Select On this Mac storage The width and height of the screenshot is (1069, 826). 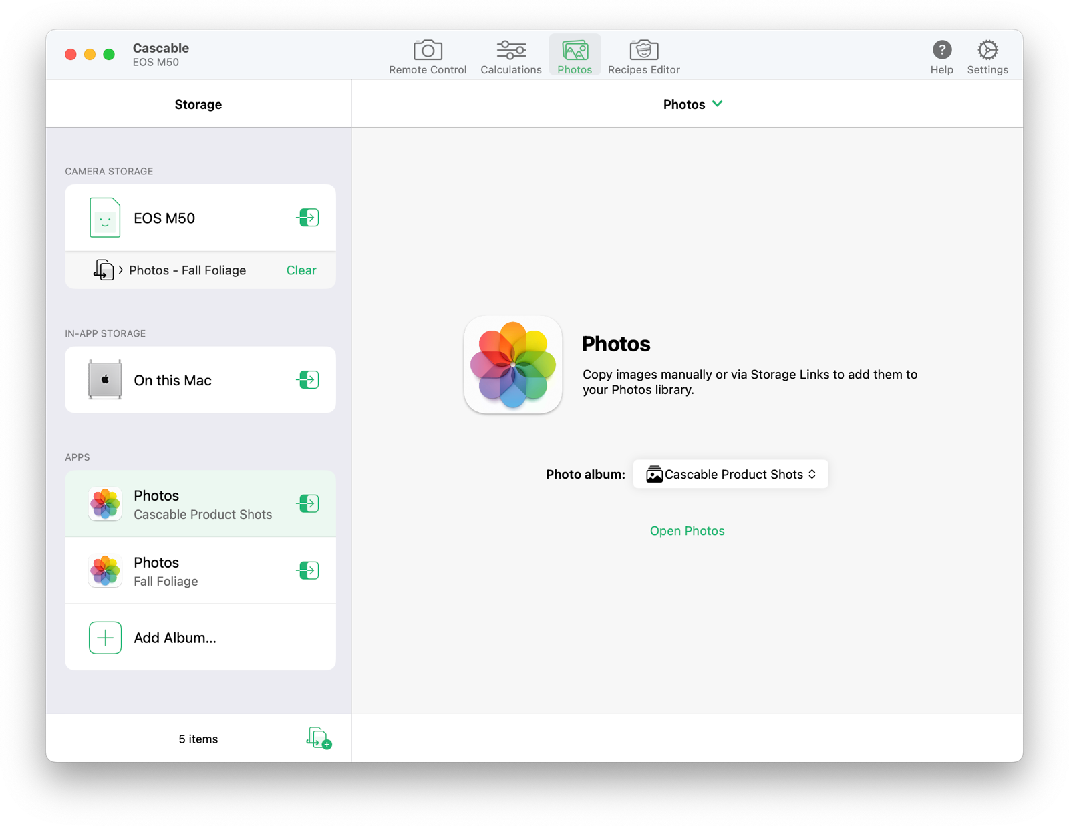(200, 380)
